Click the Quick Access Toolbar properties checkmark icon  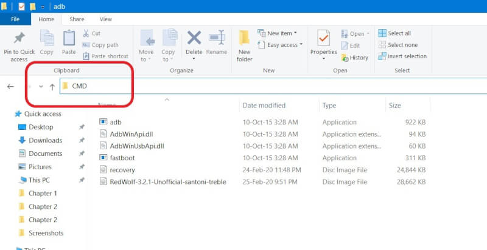point(21,7)
